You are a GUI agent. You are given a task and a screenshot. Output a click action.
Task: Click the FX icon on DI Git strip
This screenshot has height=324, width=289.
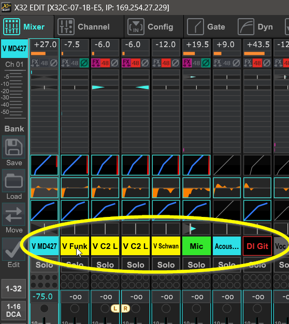(248, 63)
